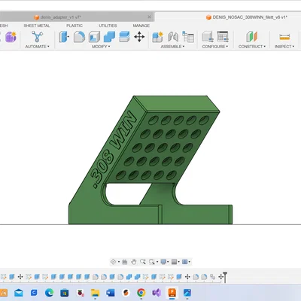Click the timeline history end marker
This screenshot has width=301, height=301.
pos(225,277)
